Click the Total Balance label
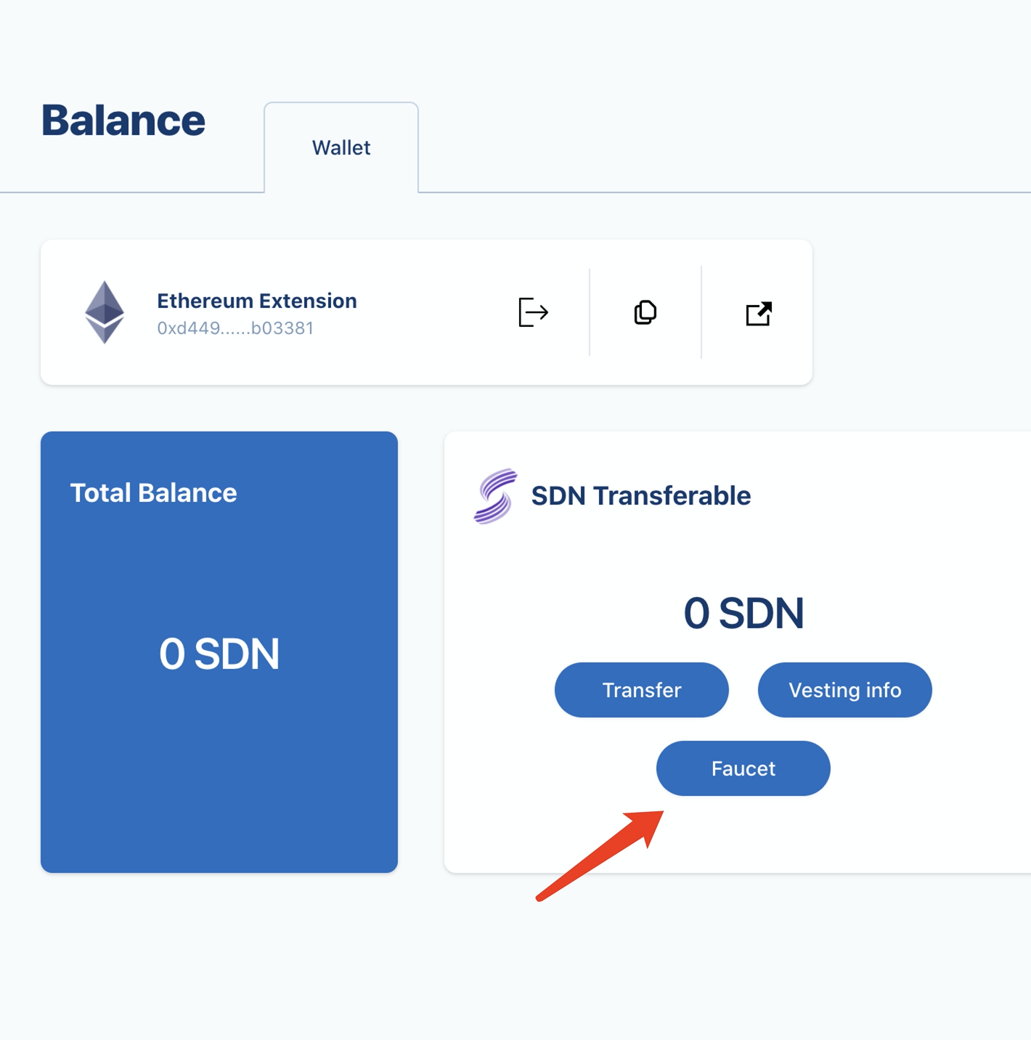 tap(153, 493)
